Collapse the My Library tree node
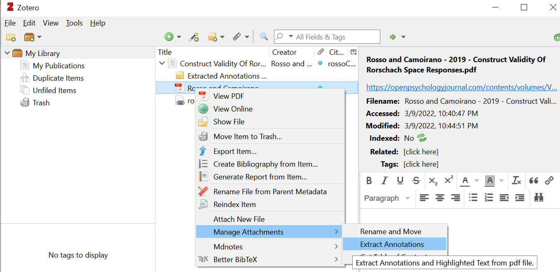 [7, 53]
